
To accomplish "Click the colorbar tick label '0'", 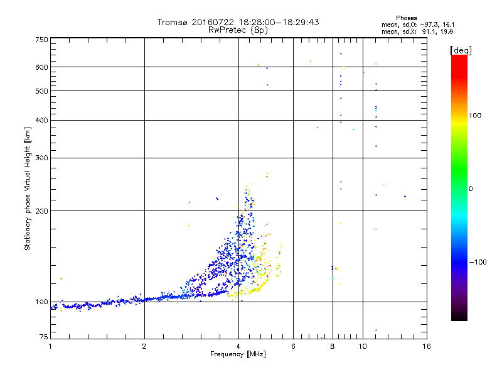I will click(x=470, y=189).
